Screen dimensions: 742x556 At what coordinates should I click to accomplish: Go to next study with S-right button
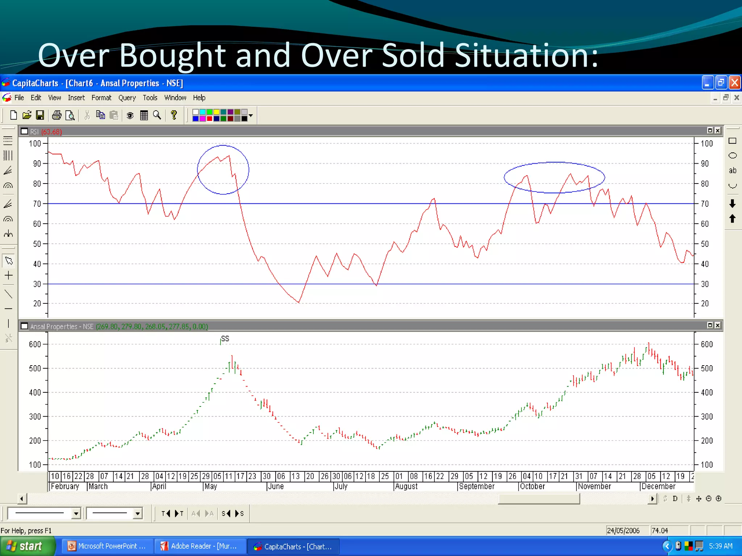239,513
